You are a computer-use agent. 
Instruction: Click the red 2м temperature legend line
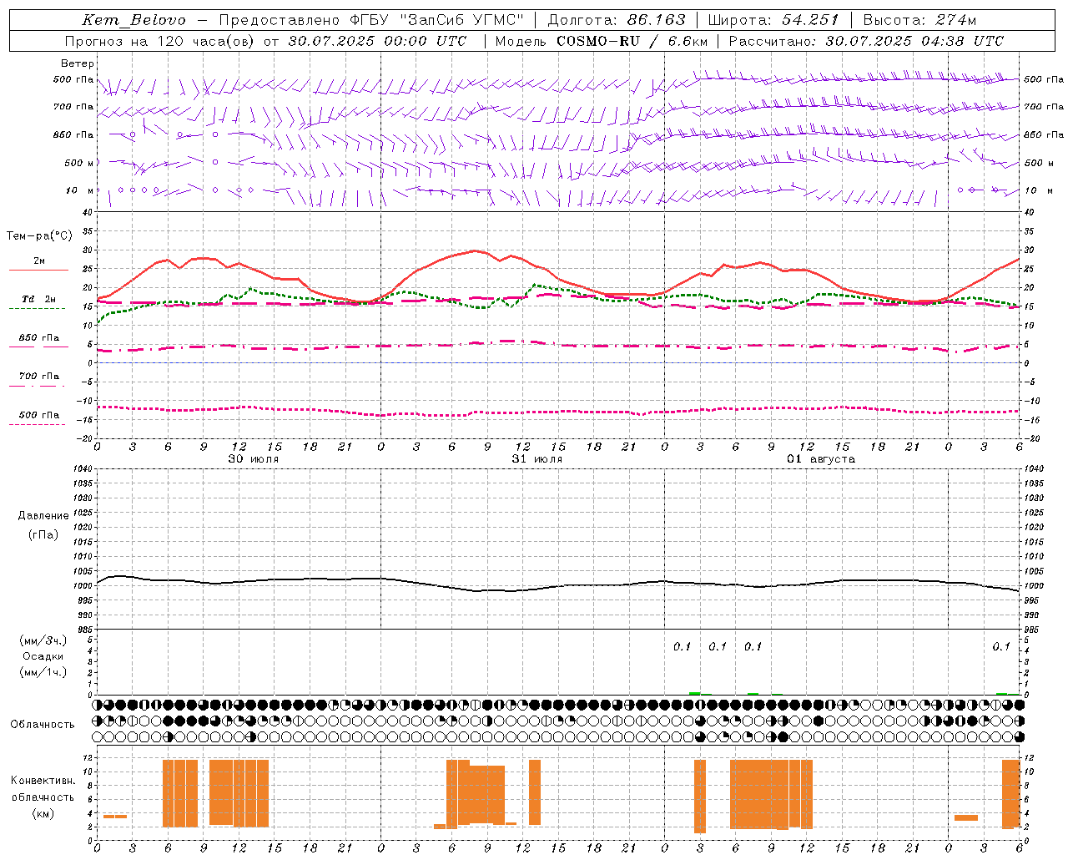tap(38, 270)
